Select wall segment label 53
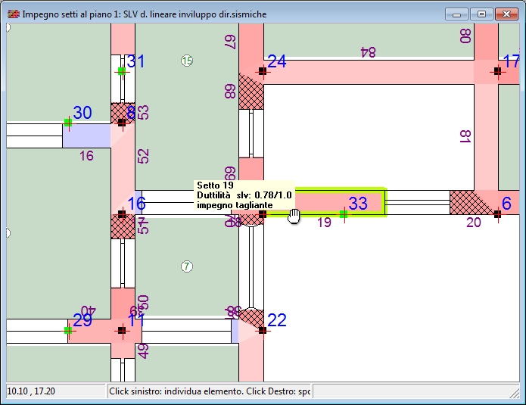Image resolution: width=526 pixels, height=405 pixels. (143, 112)
